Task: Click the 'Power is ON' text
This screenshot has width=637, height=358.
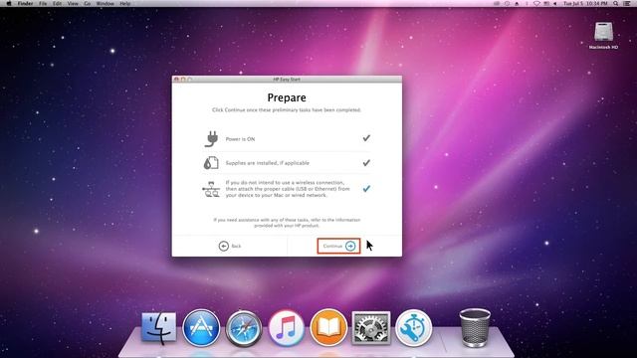Action: [240, 139]
